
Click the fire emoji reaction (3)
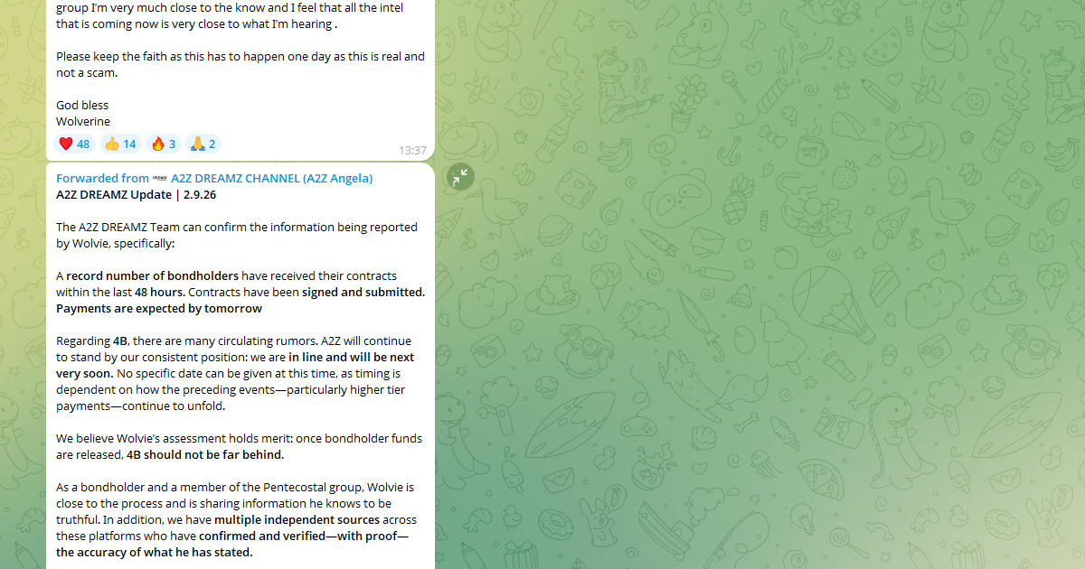[x=164, y=144]
